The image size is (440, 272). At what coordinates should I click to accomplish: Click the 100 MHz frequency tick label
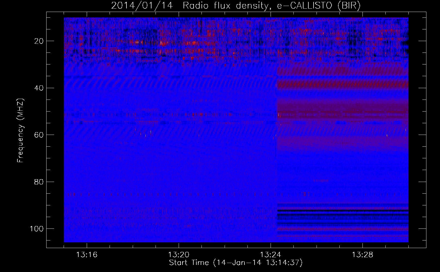(37, 229)
